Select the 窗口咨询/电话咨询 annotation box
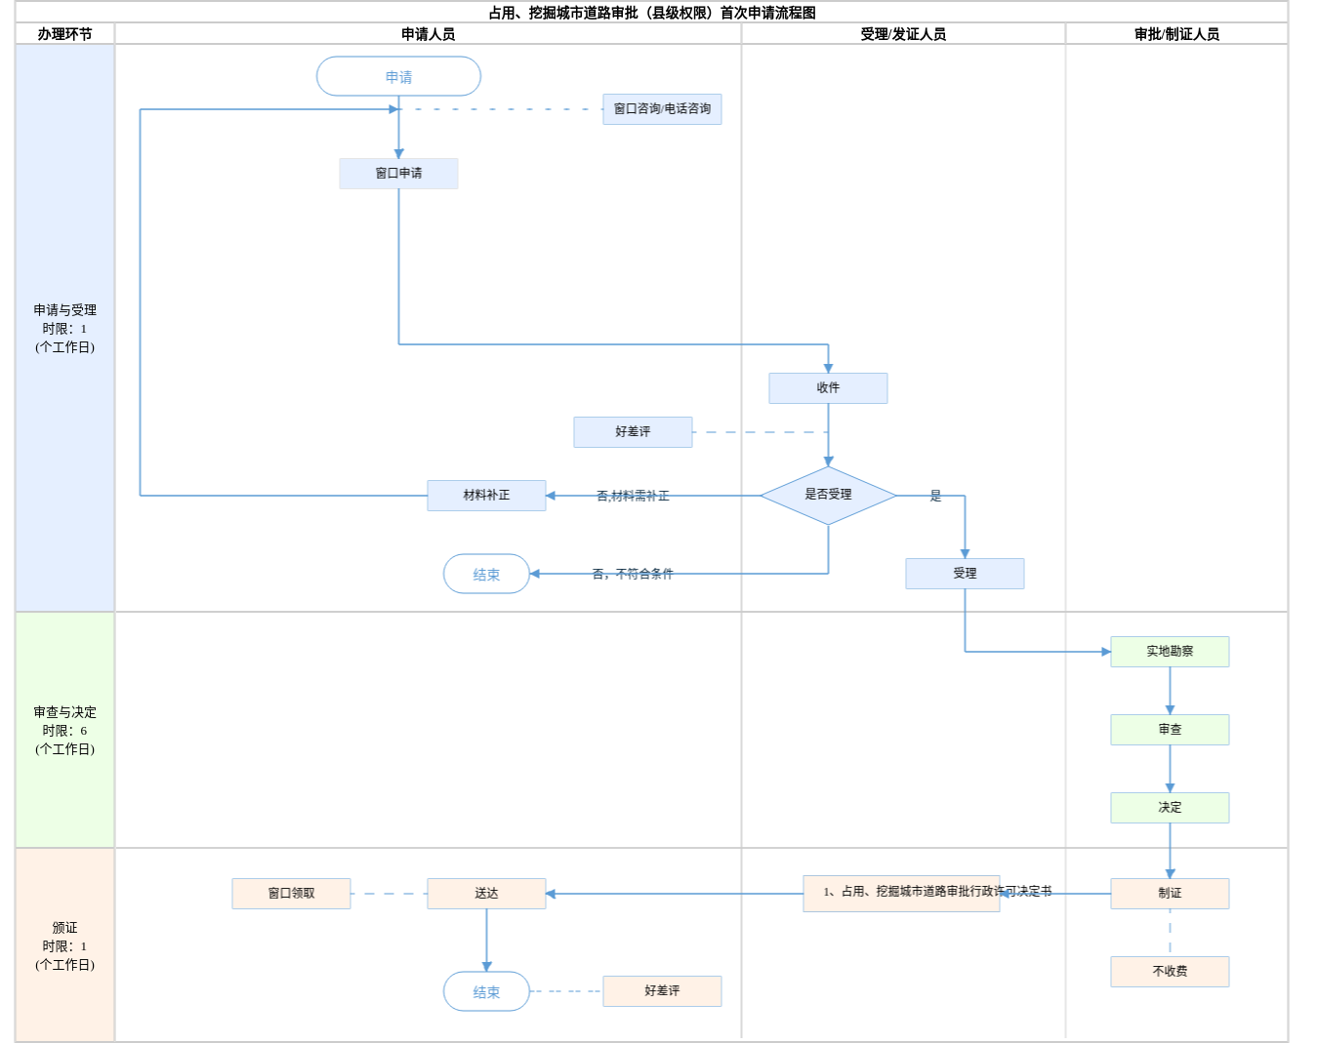1318x1043 pixels. pyautogui.click(x=662, y=109)
